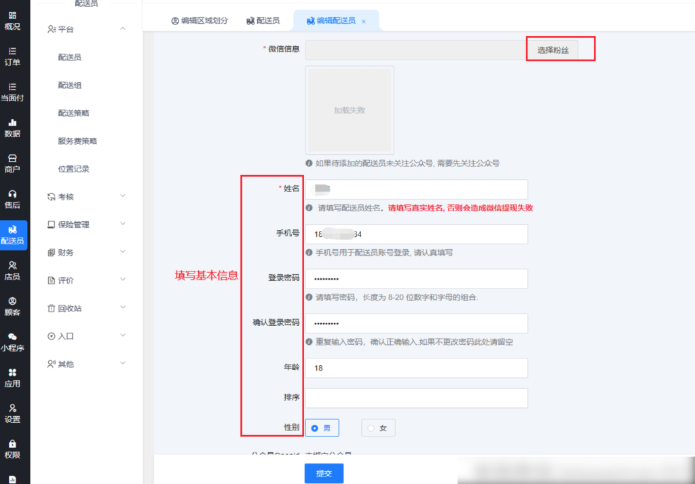Viewport: 695px width, 484px height.
Task: Select the 女 female gender radio button
Action: click(x=371, y=428)
